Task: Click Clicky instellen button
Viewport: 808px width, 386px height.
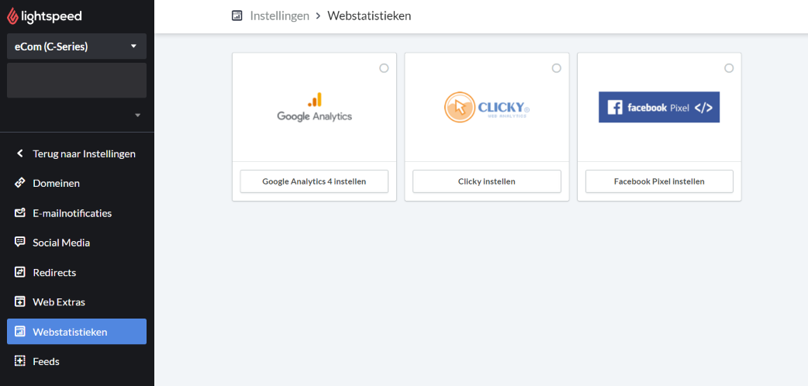Action: 487,181
